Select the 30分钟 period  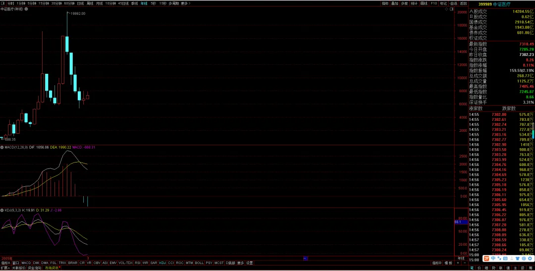coord(56,3)
